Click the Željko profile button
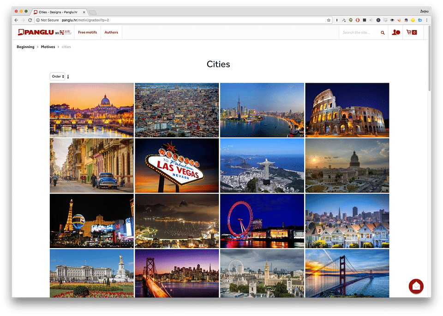Viewport: 443px width, 316px height. [x=424, y=11]
